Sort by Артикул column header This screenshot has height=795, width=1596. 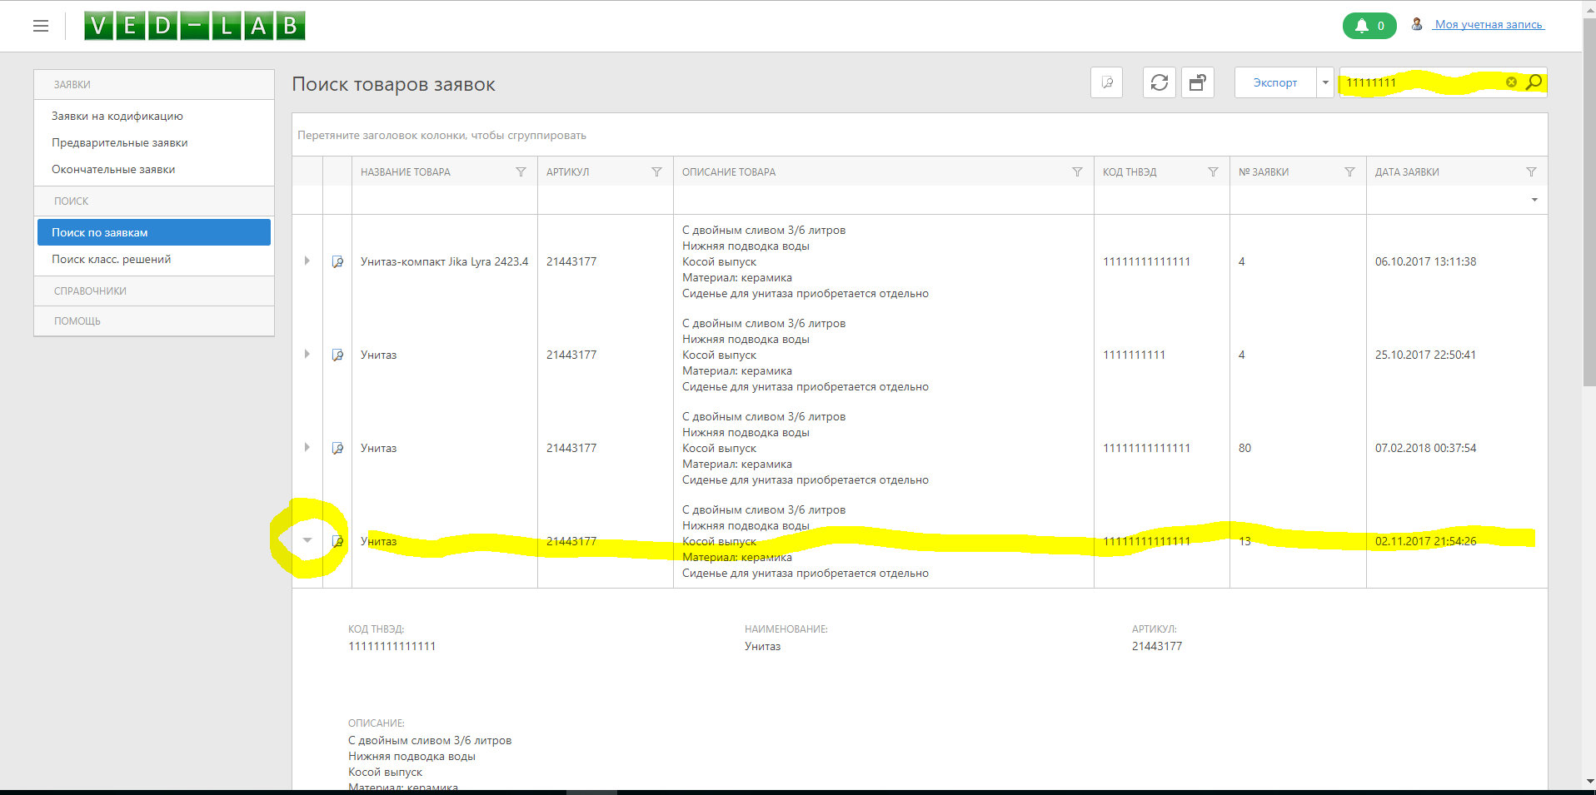(x=567, y=171)
